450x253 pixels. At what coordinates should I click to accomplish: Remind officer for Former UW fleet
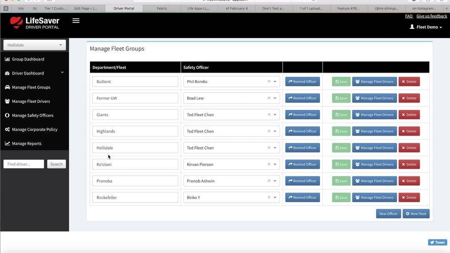coord(302,98)
